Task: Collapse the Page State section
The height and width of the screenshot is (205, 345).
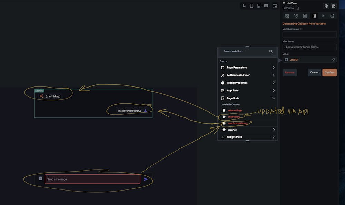Action: [247, 98]
